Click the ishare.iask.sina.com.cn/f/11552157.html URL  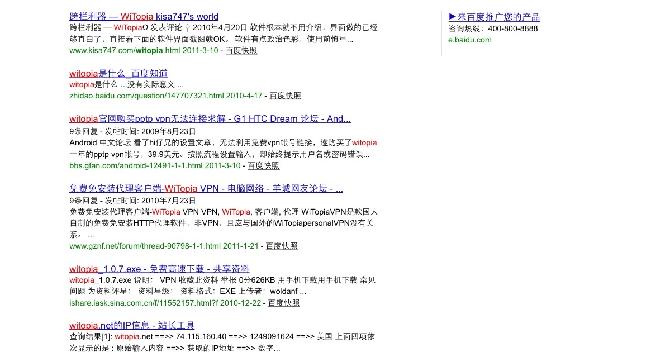click(x=144, y=303)
